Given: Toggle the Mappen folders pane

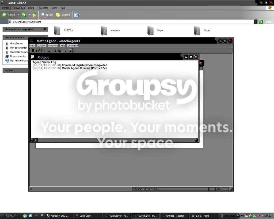Looking at the screenshot, I should tap(63, 15).
